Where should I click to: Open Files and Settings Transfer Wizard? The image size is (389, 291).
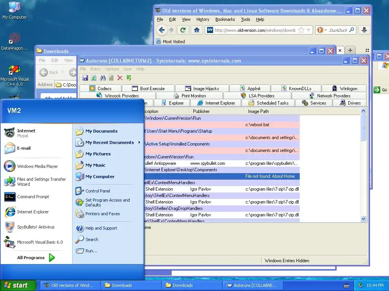(36, 181)
